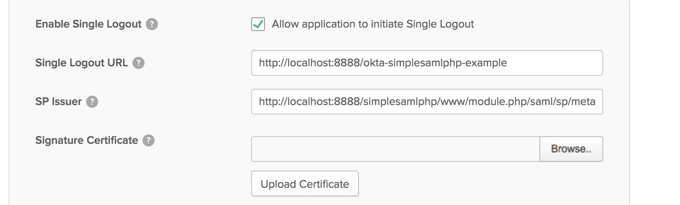
Task: Open help tooltip for Single Logout URL
Action: [x=139, y=63]
